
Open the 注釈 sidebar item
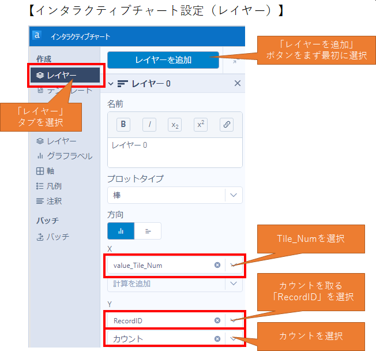pos(49,201)
